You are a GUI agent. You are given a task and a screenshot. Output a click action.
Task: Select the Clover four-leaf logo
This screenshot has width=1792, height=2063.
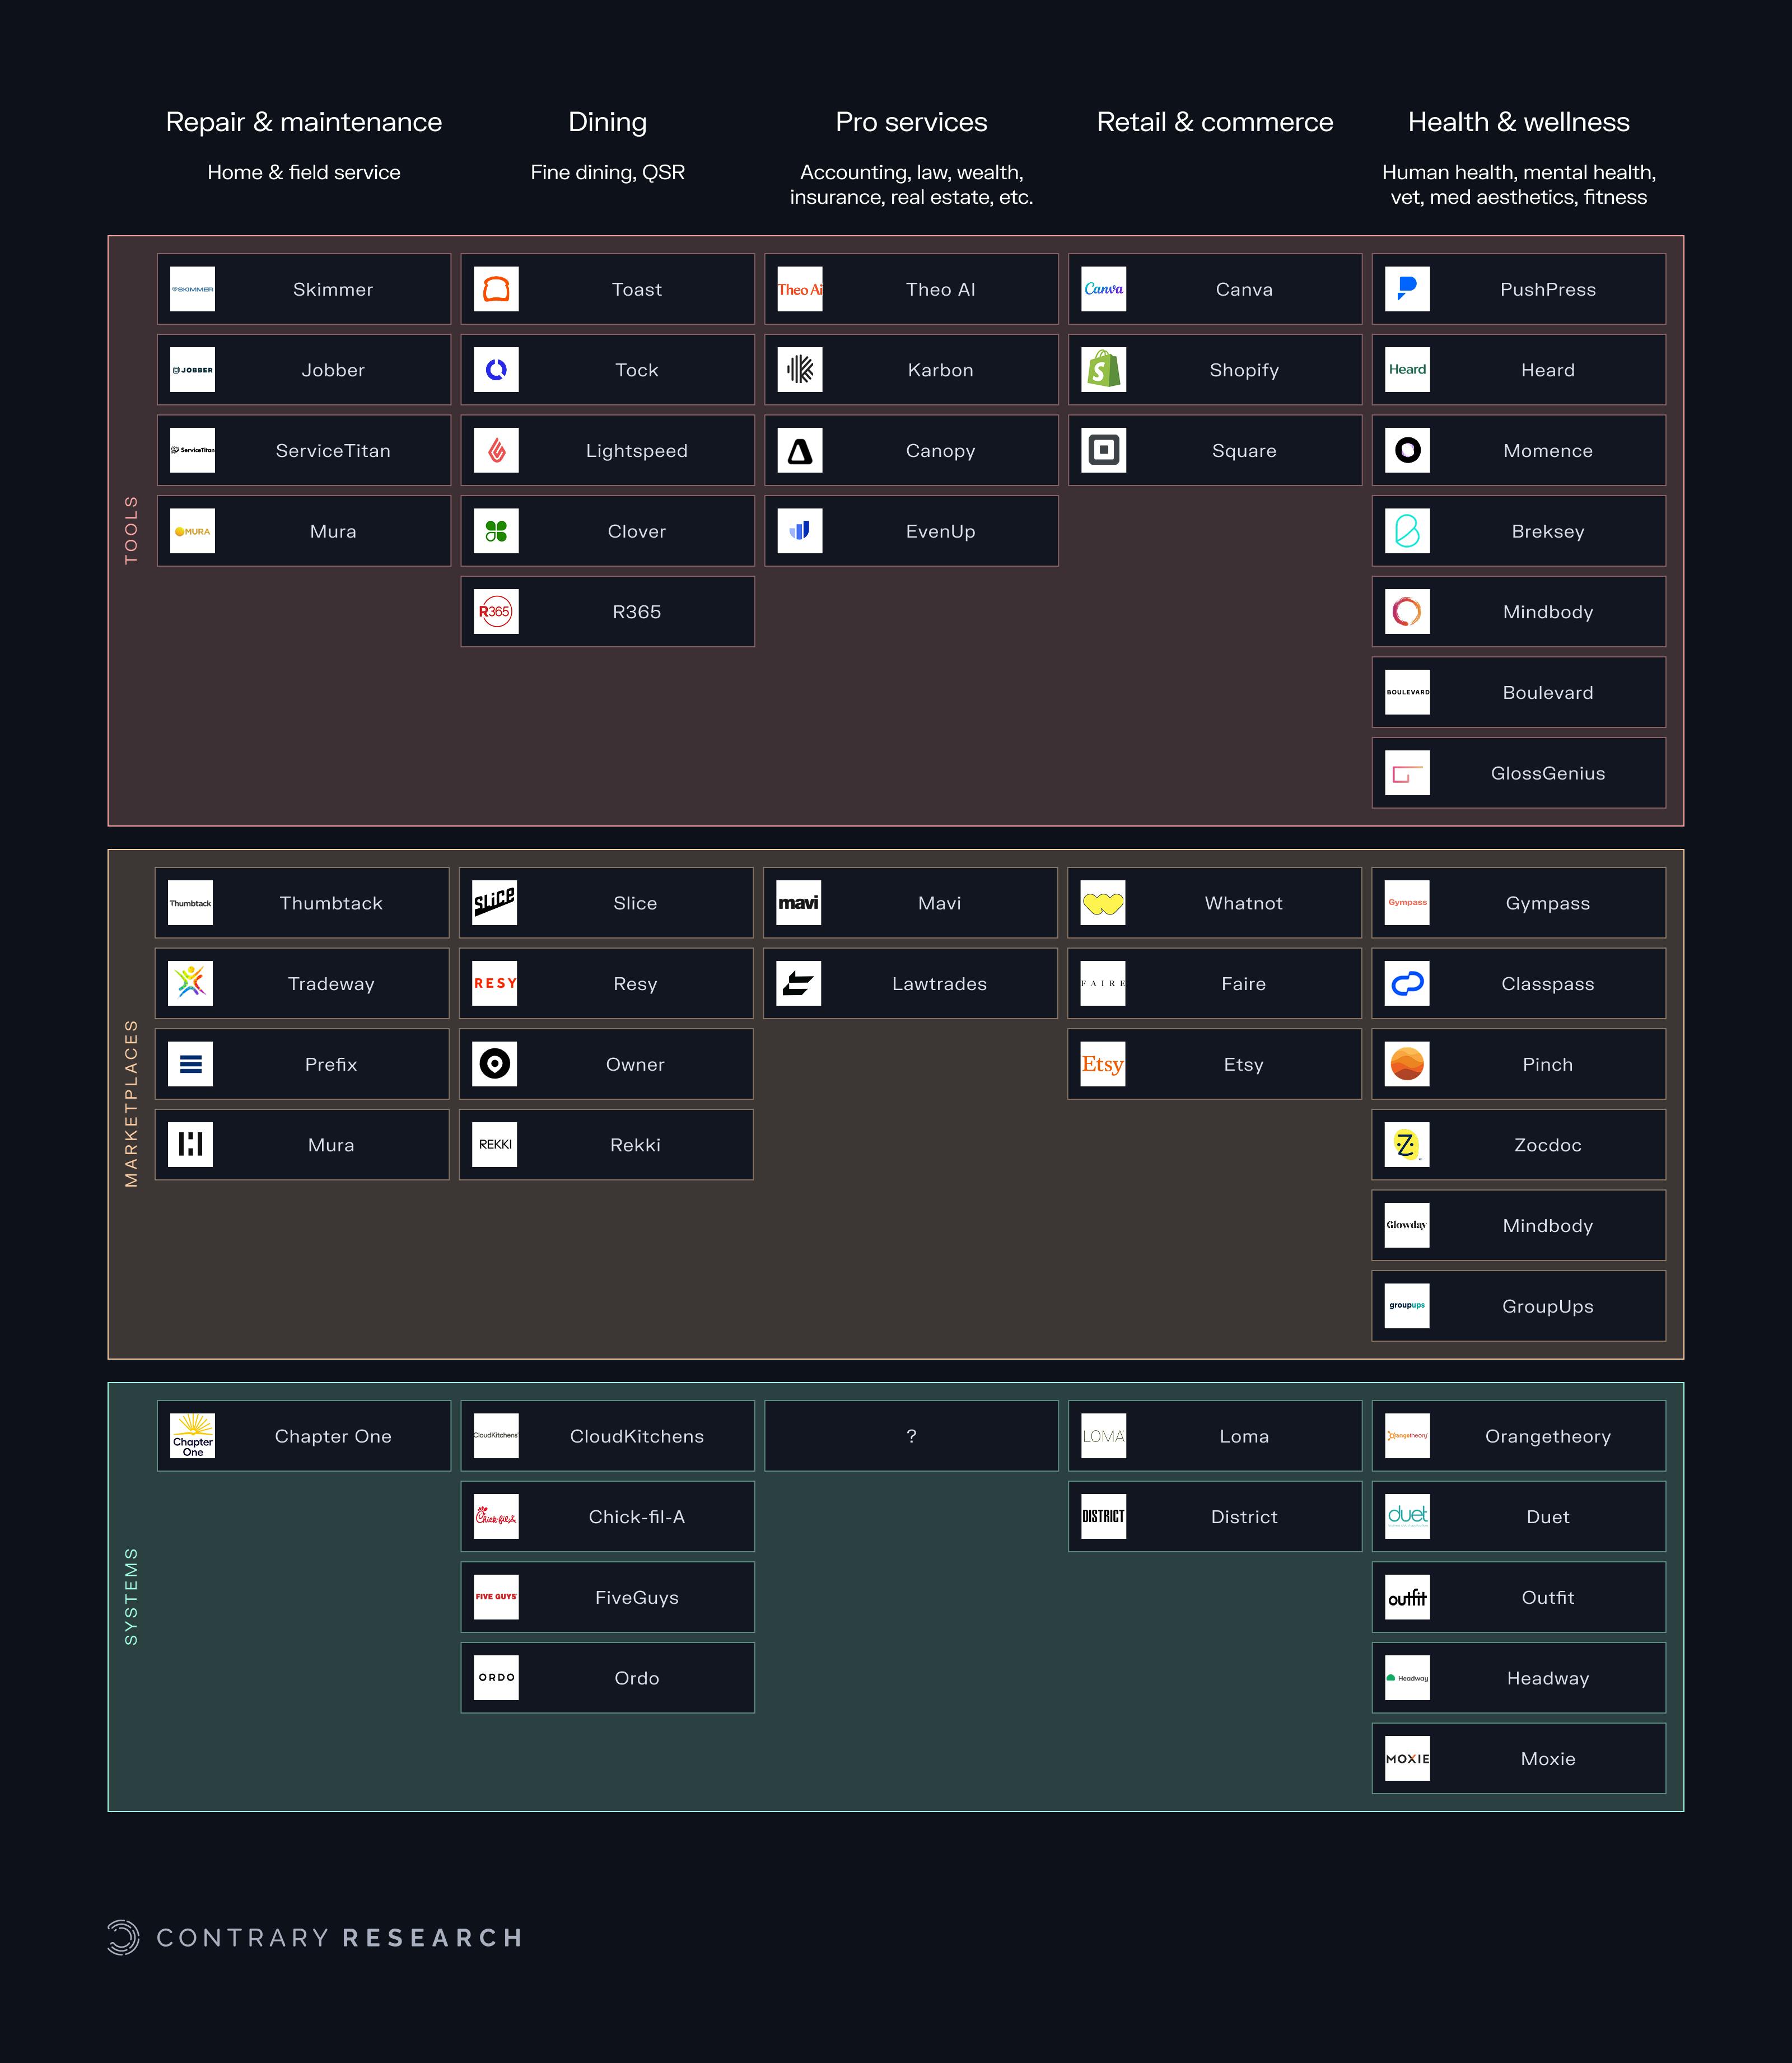point(496,531)
